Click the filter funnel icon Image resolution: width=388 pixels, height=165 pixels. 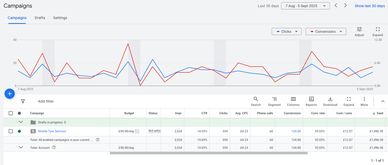23,101
